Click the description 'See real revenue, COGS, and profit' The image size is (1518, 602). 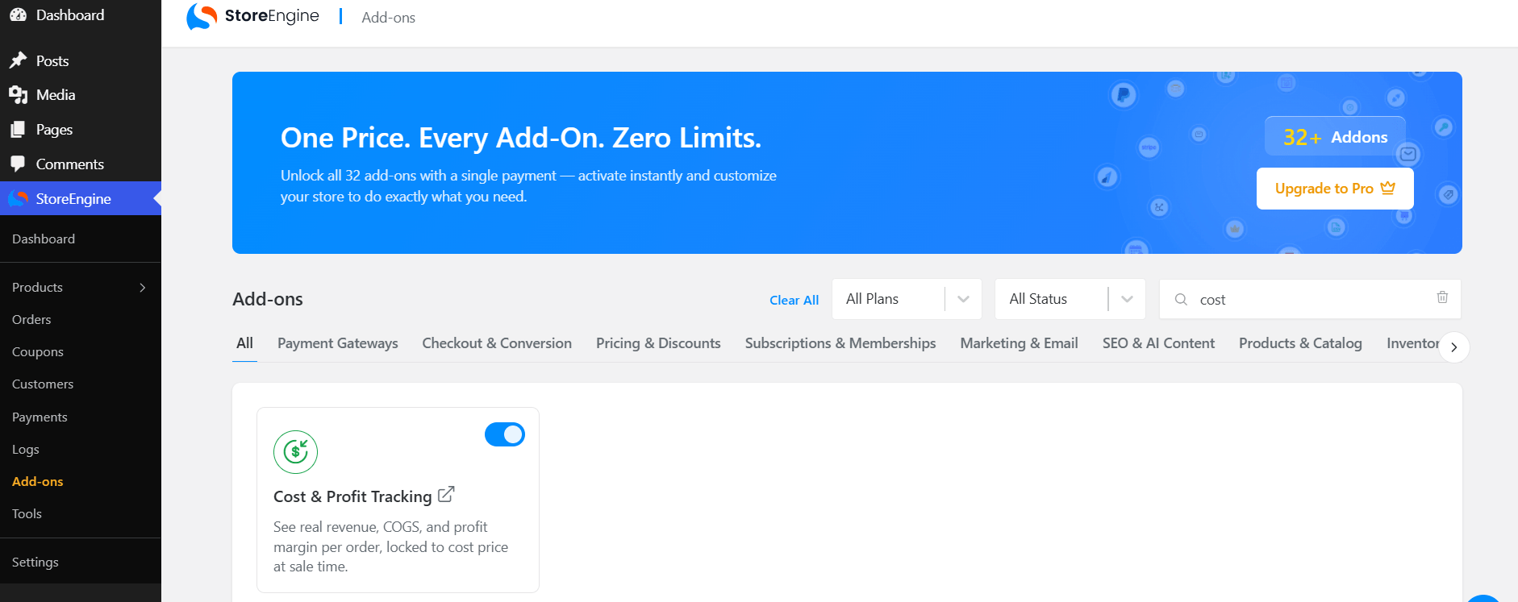pyautogui.click(x=380, y=527)
